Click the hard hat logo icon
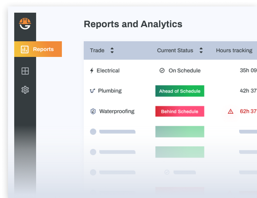 25,24
